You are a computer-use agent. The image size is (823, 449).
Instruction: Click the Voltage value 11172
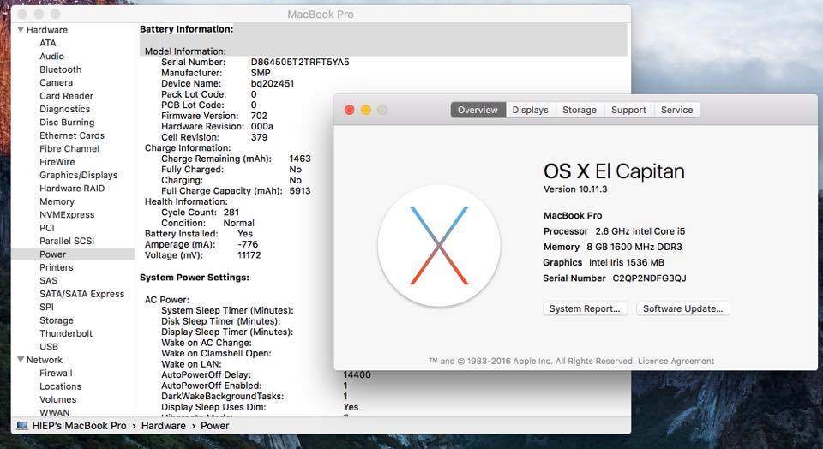[249, 255]
